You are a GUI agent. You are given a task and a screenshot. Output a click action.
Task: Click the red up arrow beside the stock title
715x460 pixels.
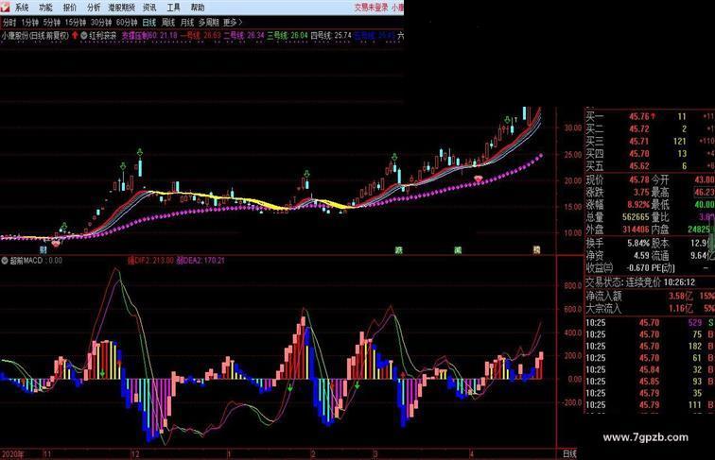75,35
